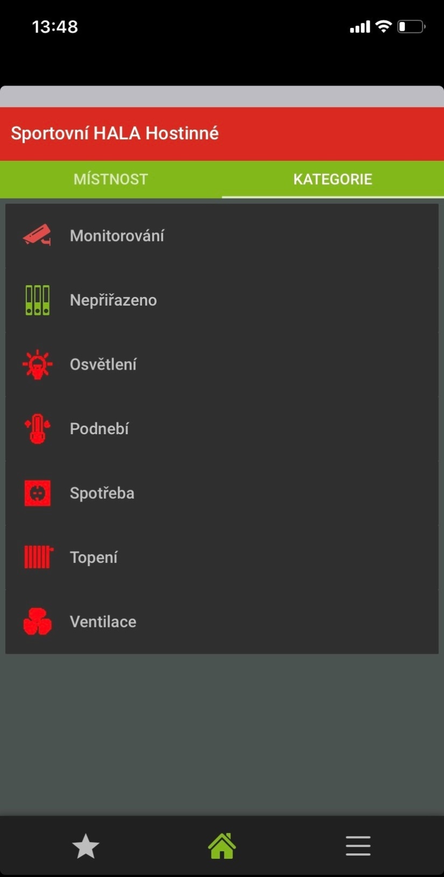The height and width of the screenshot is (877, 444).
Task: Tap the Osvětlení light bulb icon
Action: (37, 364)
